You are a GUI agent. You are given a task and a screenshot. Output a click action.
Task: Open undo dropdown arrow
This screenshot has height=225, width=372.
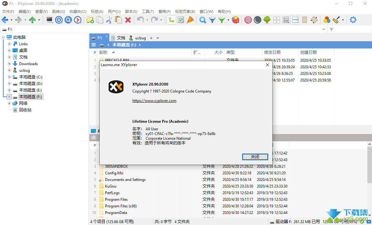pos(147,20)
